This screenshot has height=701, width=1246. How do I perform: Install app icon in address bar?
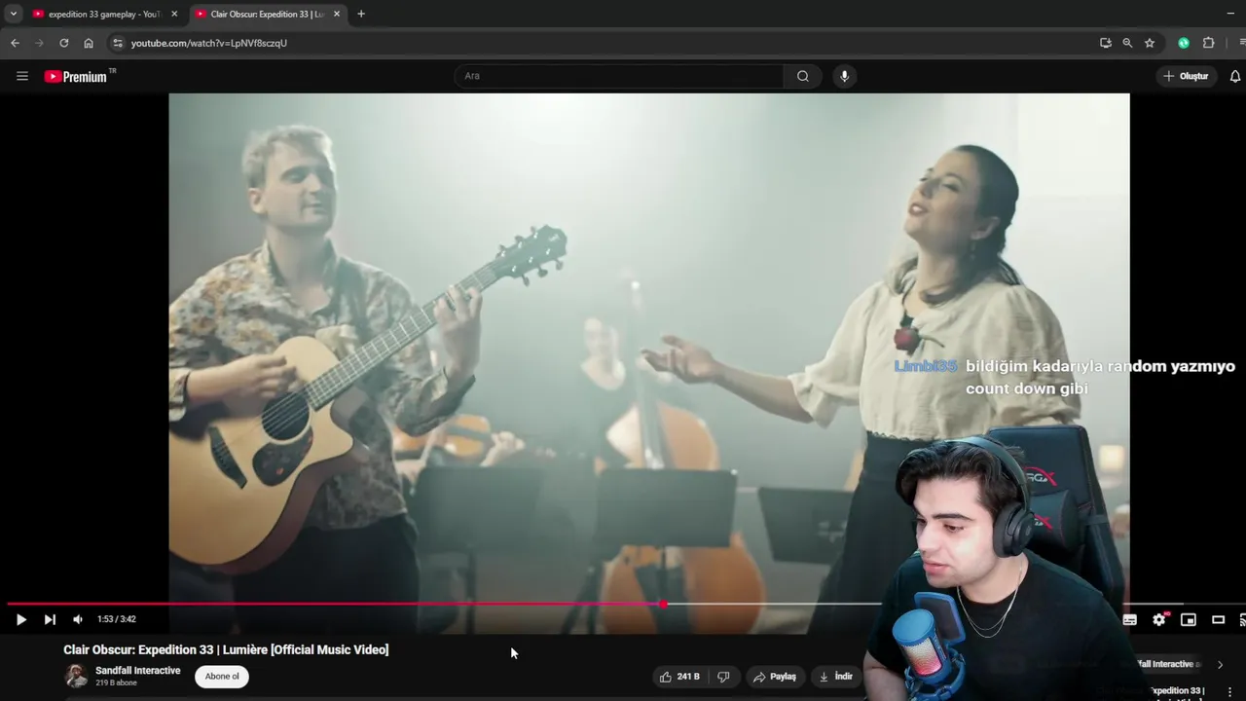1105,43
